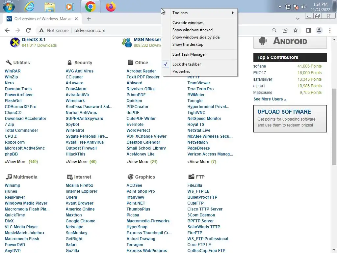Reload the page in Chrome
337x253 pixels.
click(x=28, y=30)
